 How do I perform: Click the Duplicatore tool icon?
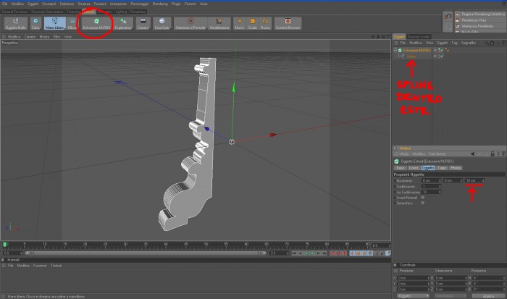[x=123, y=21]
